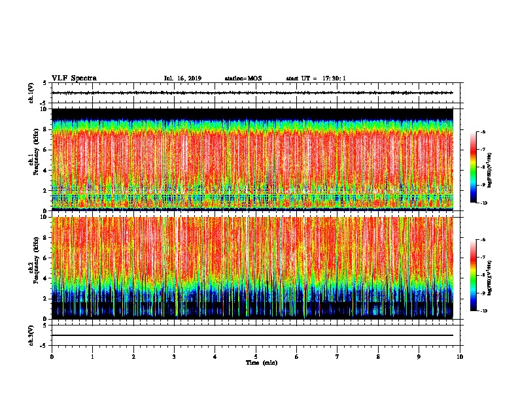Click time axis tick label "9"
Screen dimensions: 518x400
tap(419, 357)
